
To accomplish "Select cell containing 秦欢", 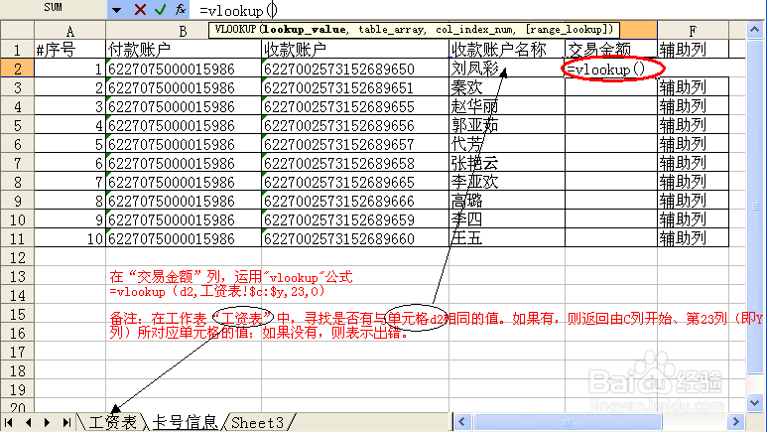I will pyautogui.click(x=507, y=87).
